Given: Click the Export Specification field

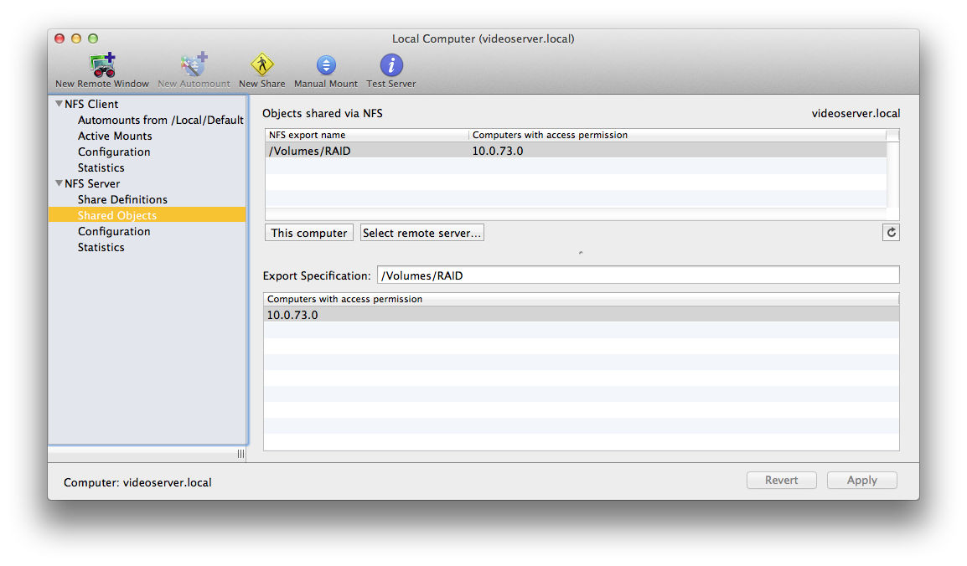Looking at the screenshot, I should pos(639,275).
